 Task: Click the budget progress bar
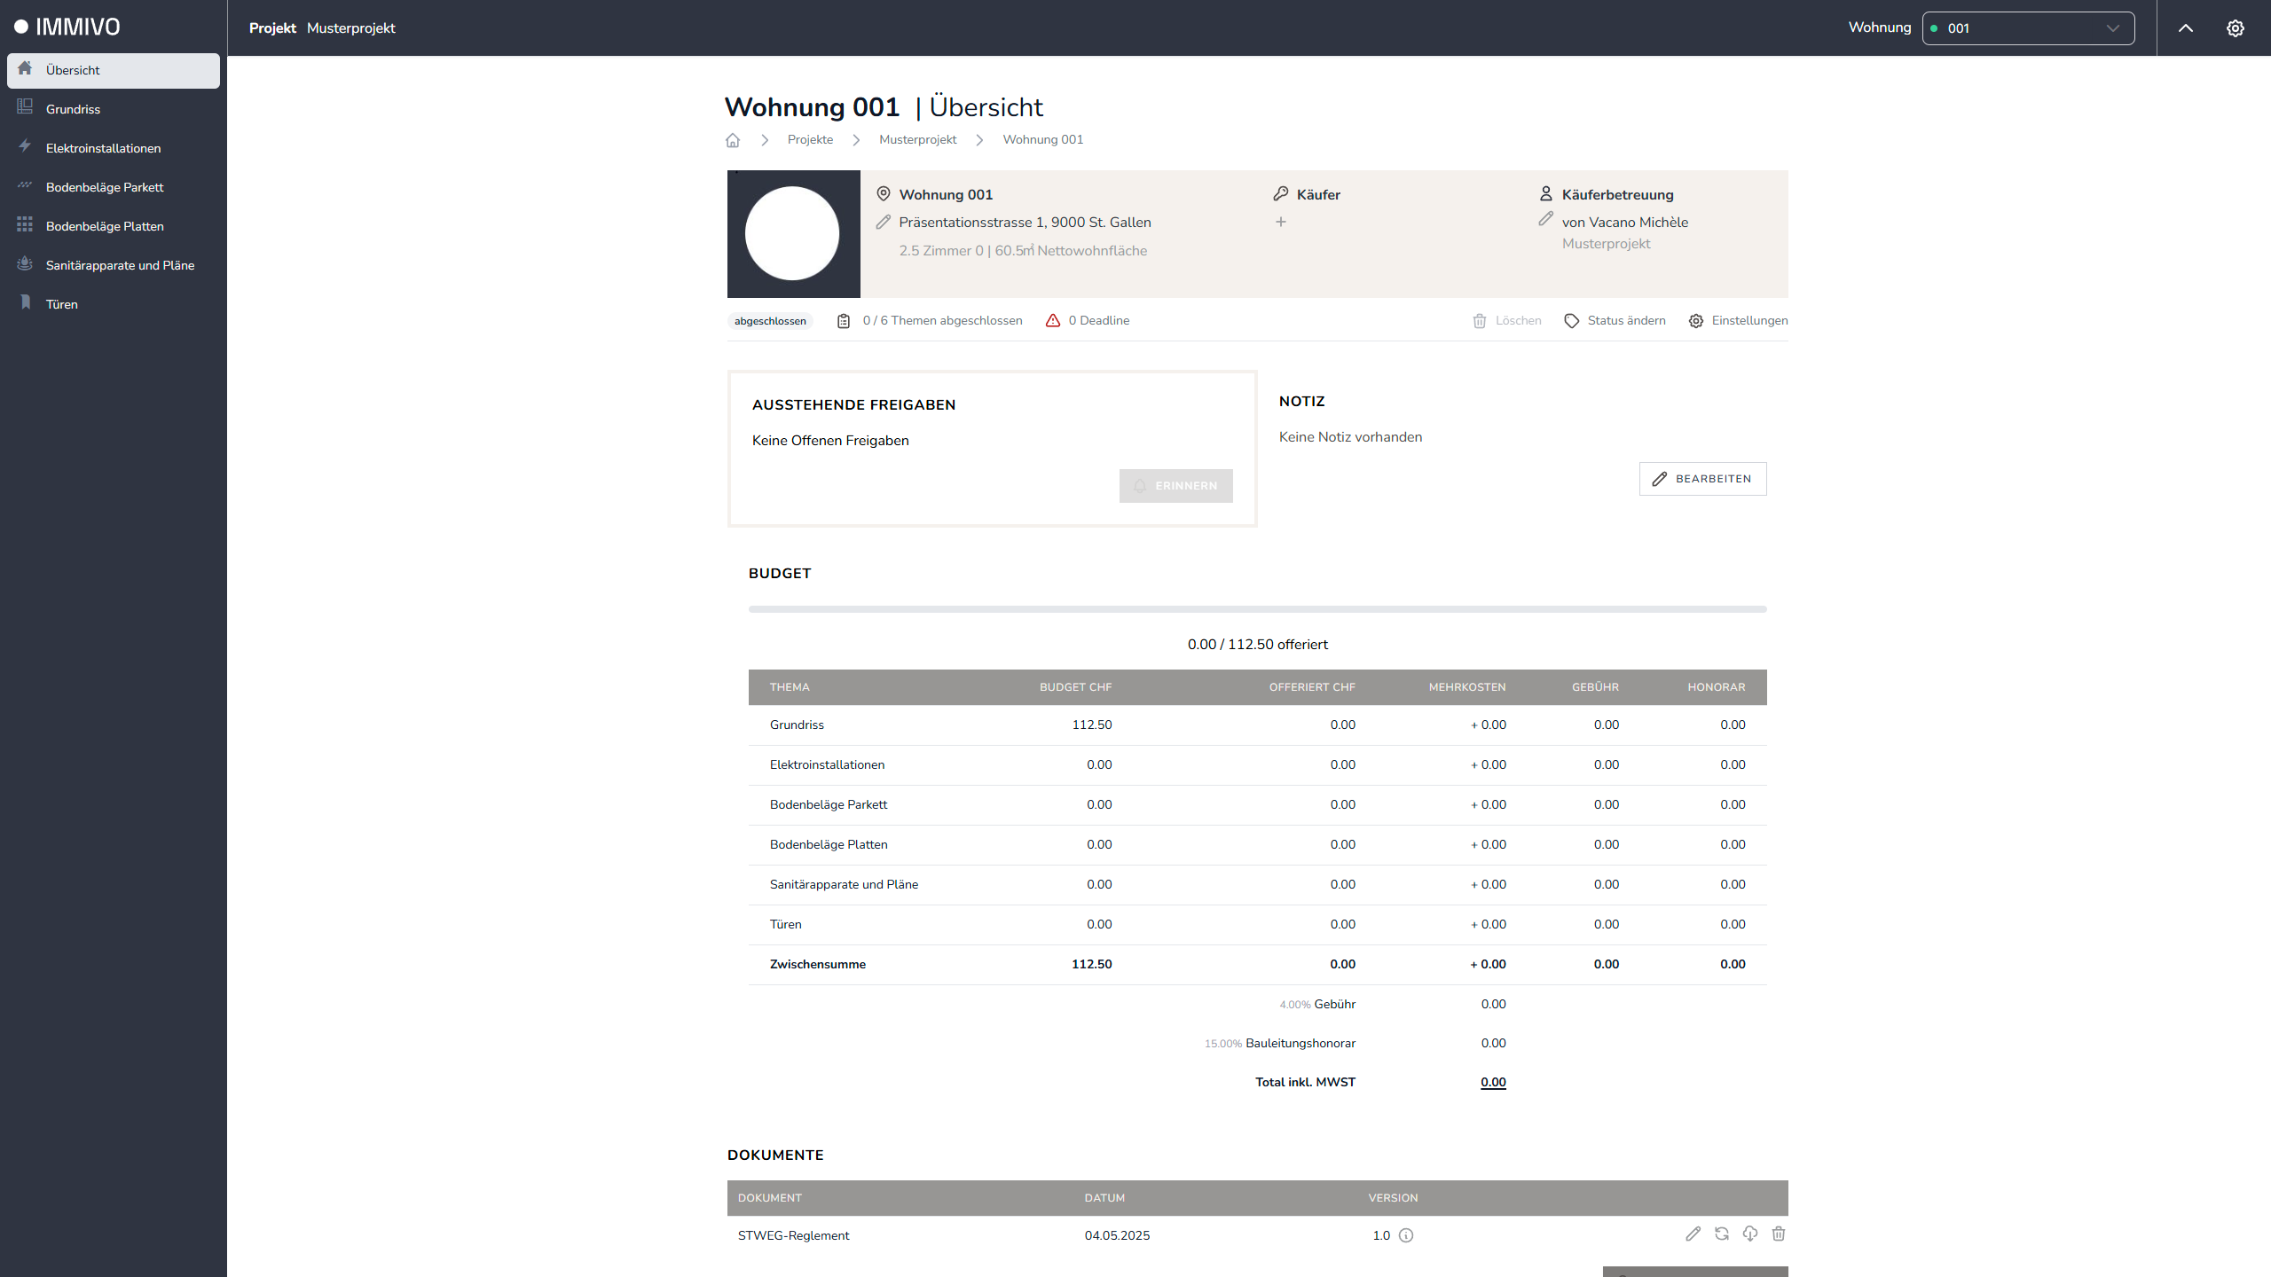pos(1257,609)
